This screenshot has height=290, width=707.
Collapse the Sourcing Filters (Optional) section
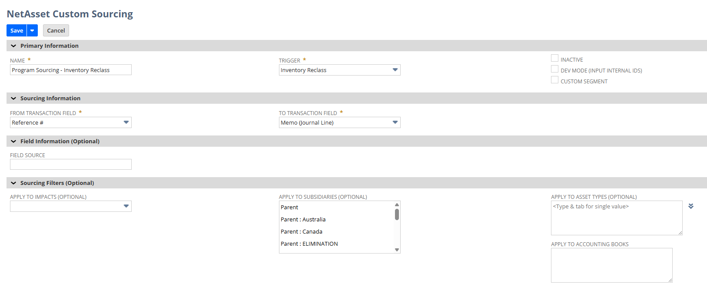13,183
